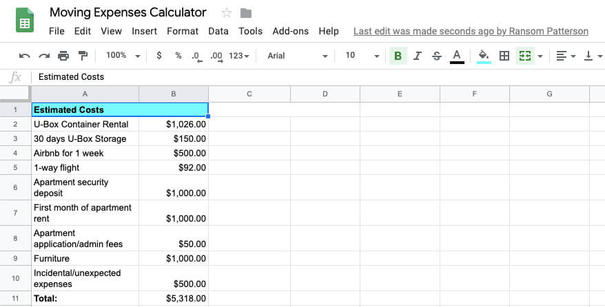Toggle strikethrough formatting

[x=437, y=56]
